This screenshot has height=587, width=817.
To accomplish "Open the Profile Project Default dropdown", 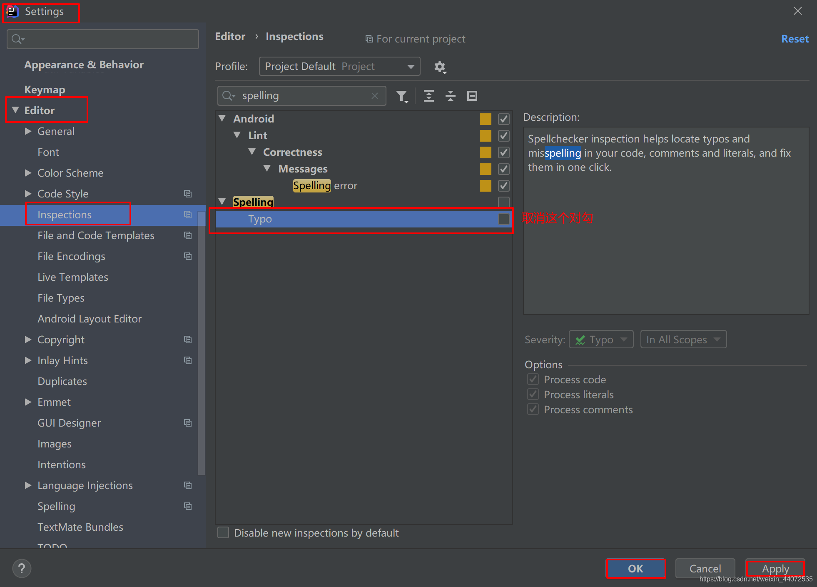I will click(339, 67).
